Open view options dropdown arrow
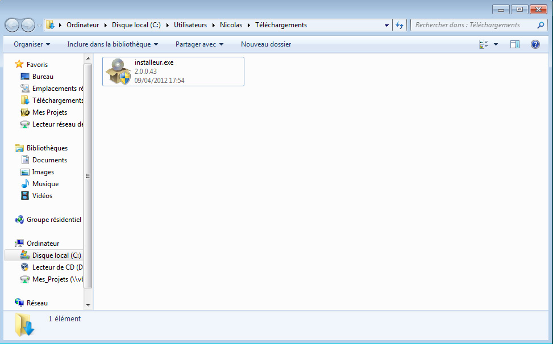 coord(496,44)
